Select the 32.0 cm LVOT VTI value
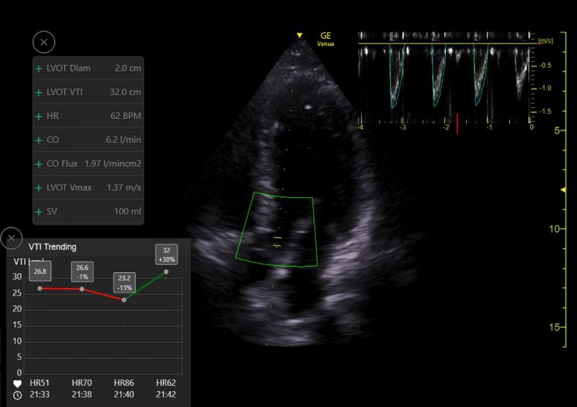The height and width of the screenshot is (407, 577). tap(125, 92)
